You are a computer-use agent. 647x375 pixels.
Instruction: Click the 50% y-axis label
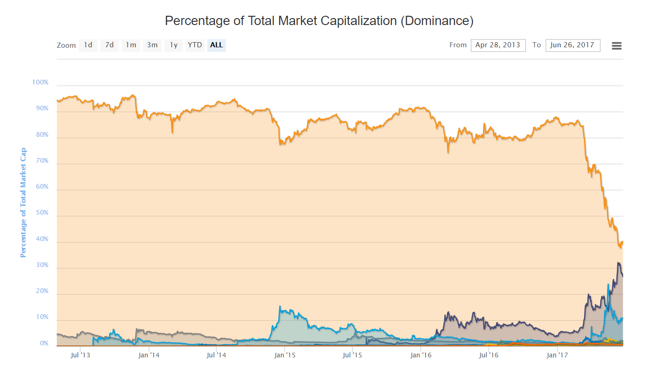41,213
